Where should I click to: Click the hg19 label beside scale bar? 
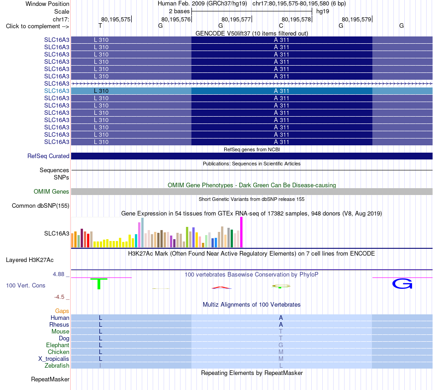pyautogui.click(x=323, y=11)
